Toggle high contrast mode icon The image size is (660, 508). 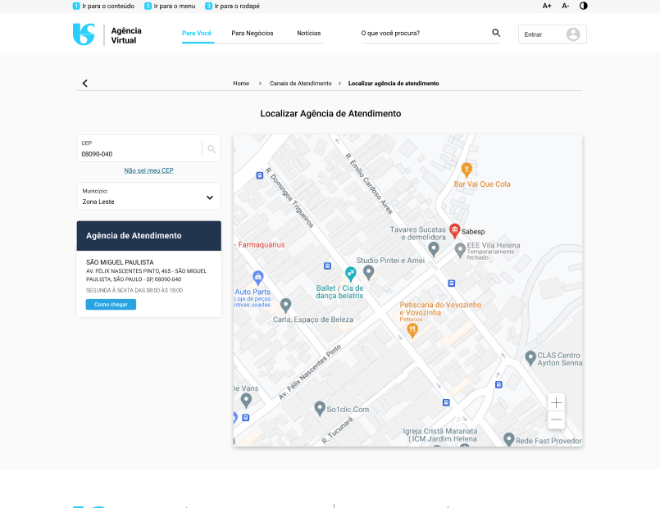584,6
